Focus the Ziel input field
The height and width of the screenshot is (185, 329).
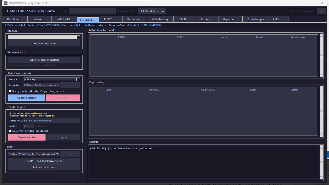[x=93, y=11]
